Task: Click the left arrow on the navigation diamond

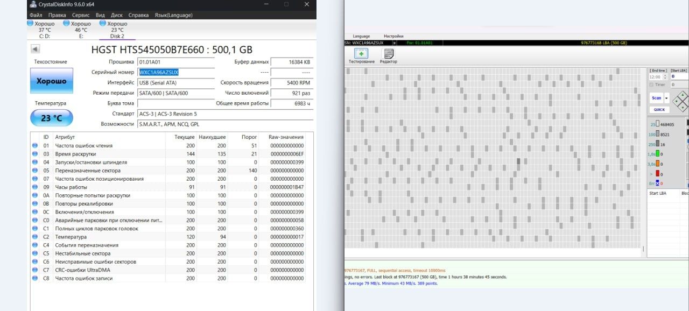Action: point(676,101)
